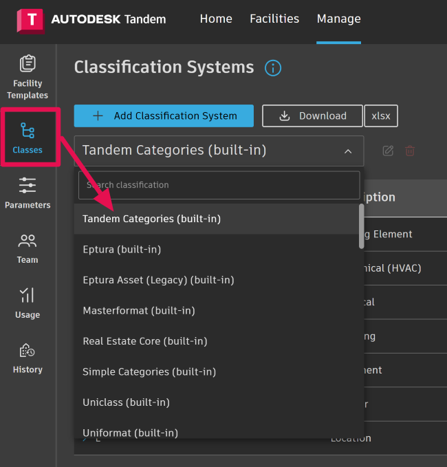
Task: Click the Classification Systems info icon
Action: [273, 67]
